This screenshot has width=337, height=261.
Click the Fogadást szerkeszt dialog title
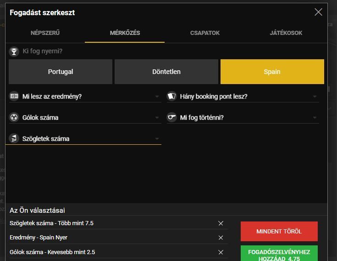[x=42, y=12]
